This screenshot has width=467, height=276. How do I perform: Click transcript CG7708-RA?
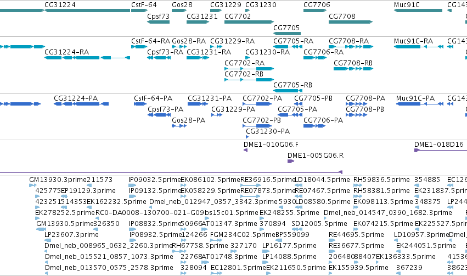tap(351, 47)
